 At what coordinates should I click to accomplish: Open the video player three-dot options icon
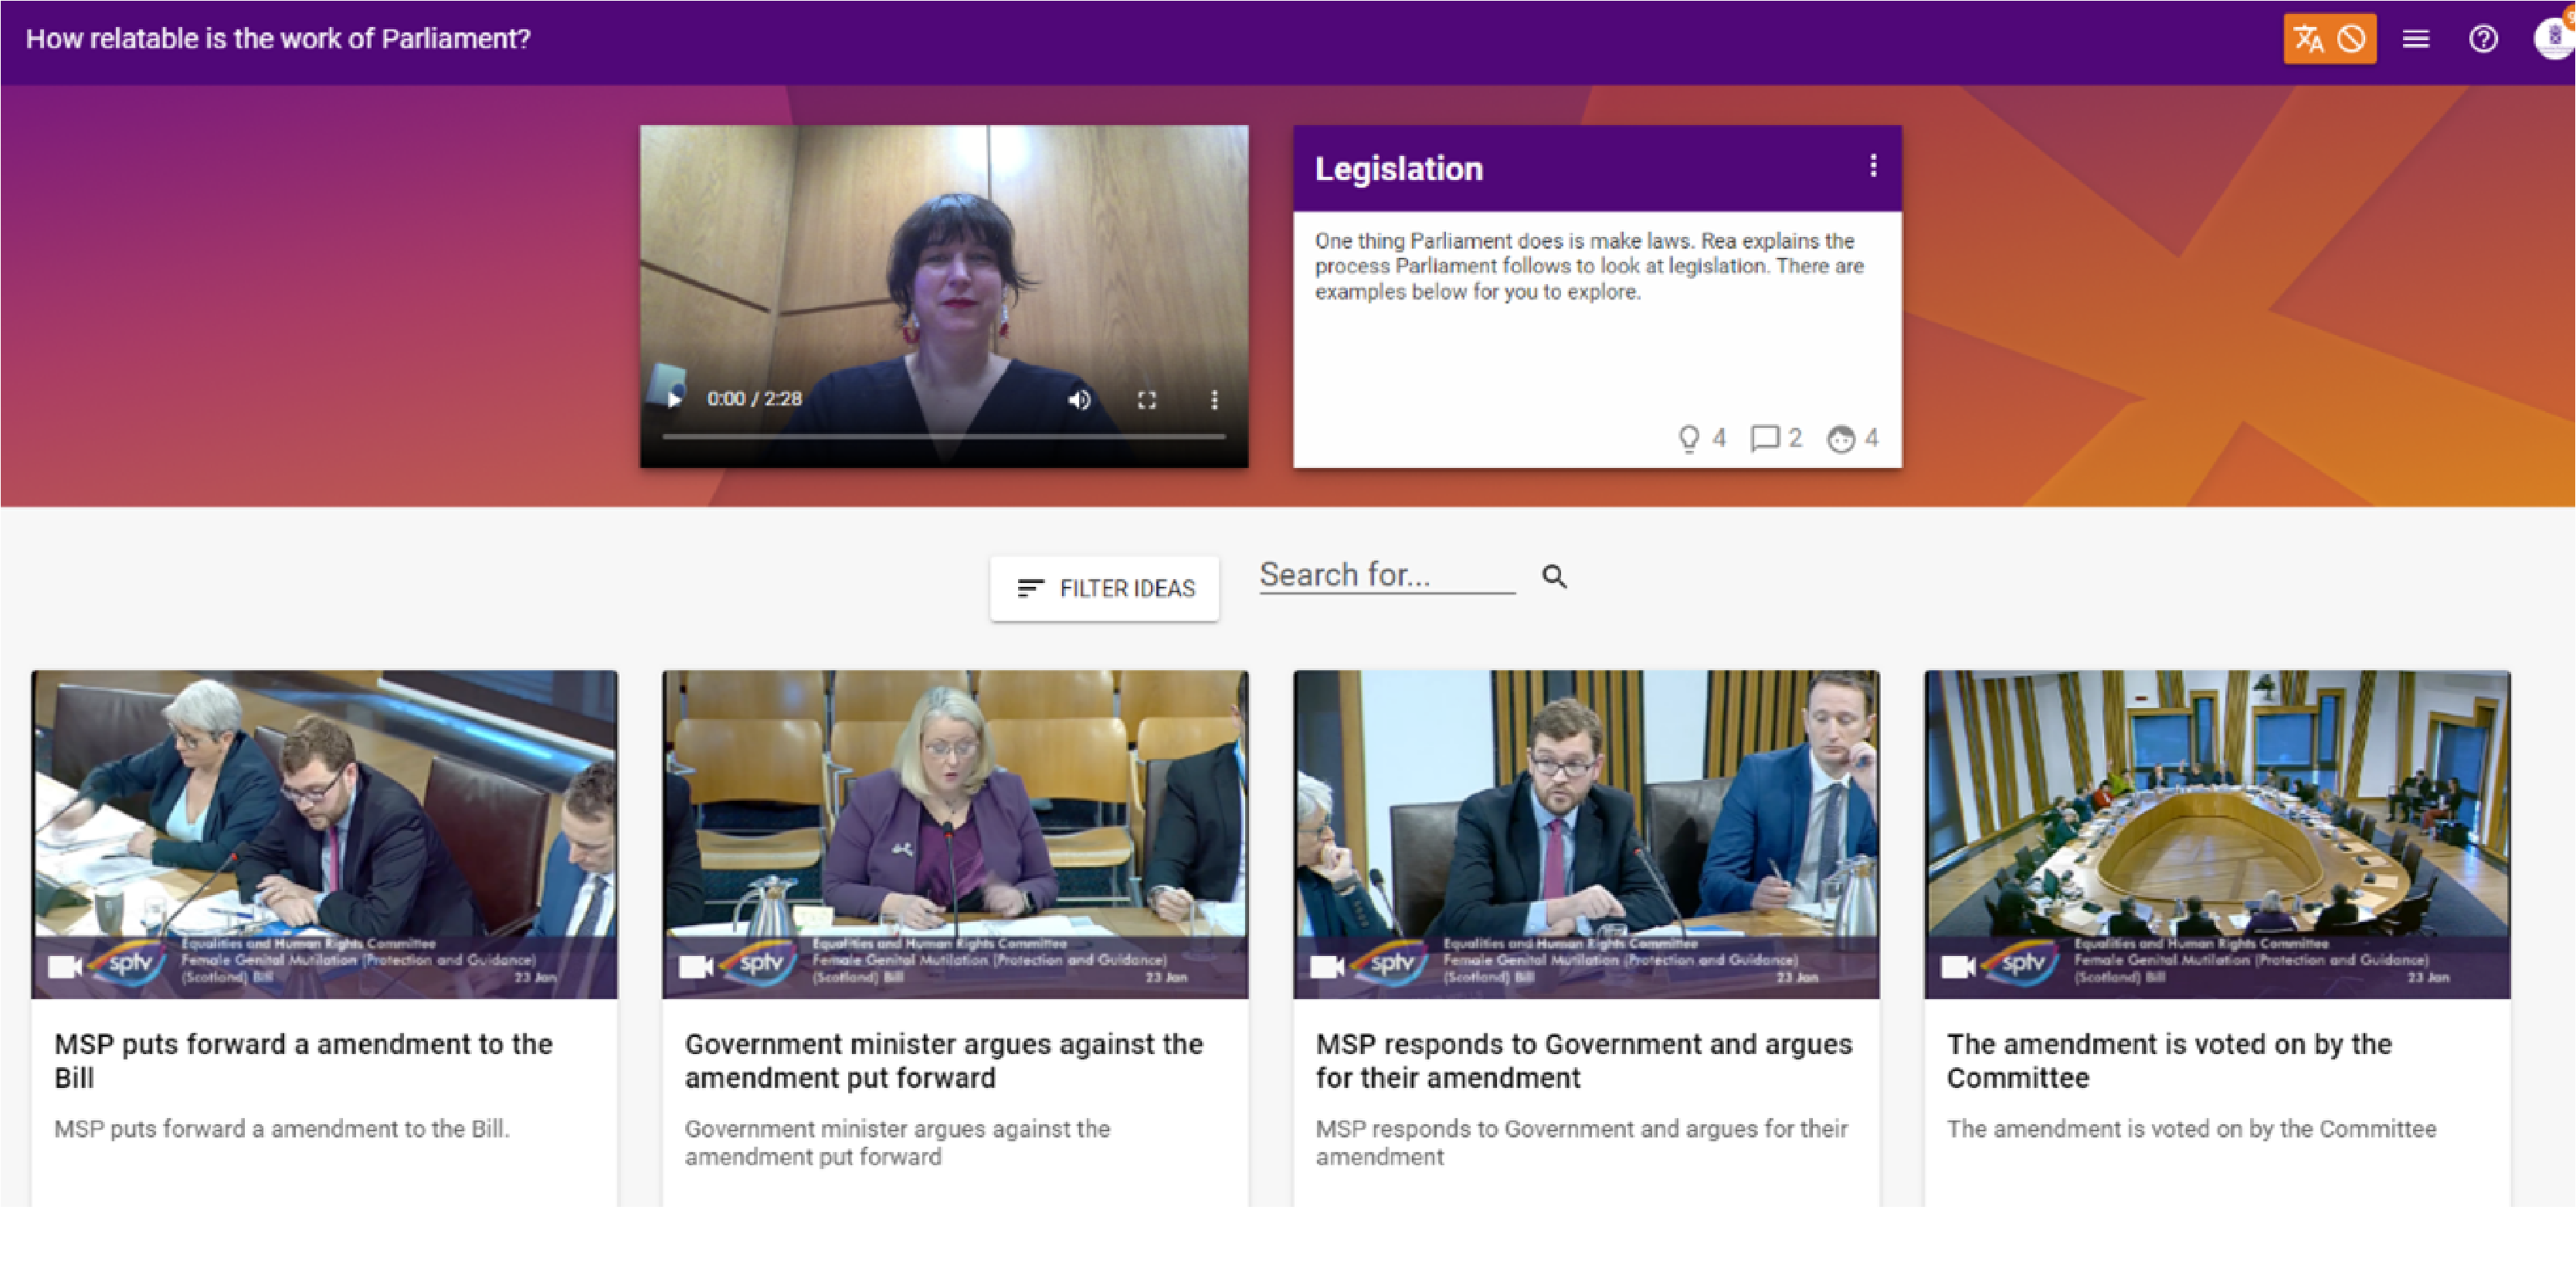tap(1215, 399)
